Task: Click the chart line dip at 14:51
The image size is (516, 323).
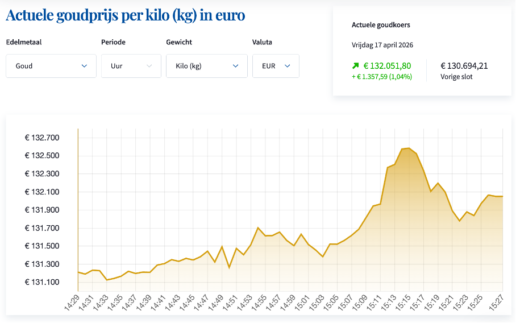Action: (x=229, y=267)
